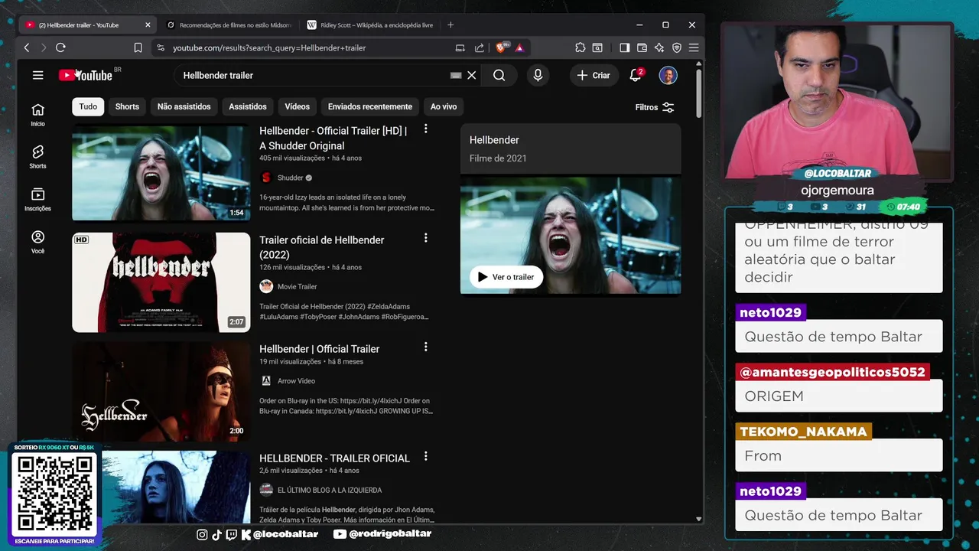Open Hellbender | Official Trailer title
This screenshot has width=979, height=551.
[319, 348]
